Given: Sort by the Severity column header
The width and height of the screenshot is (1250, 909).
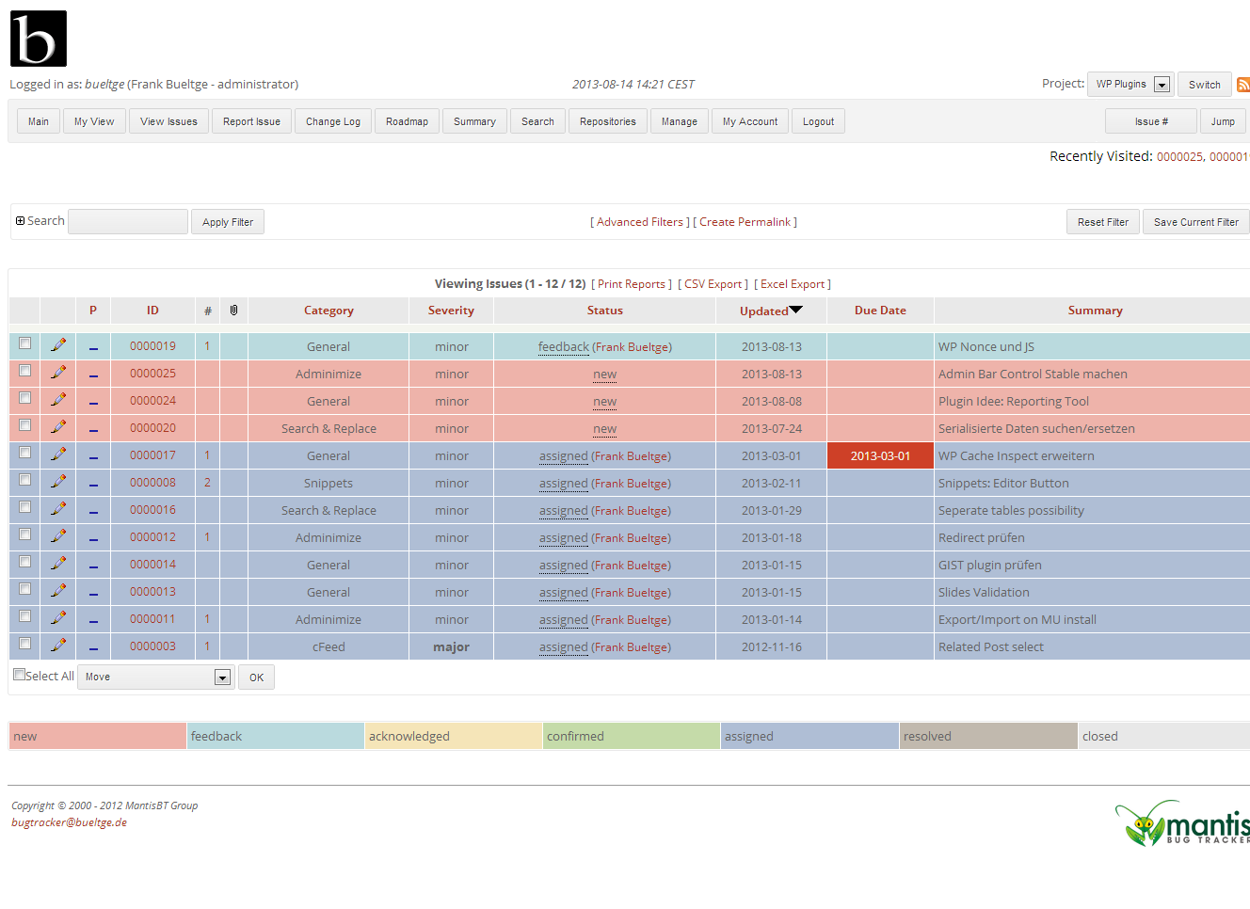Looking at the screenshot, I should click(x=451, y=311).
